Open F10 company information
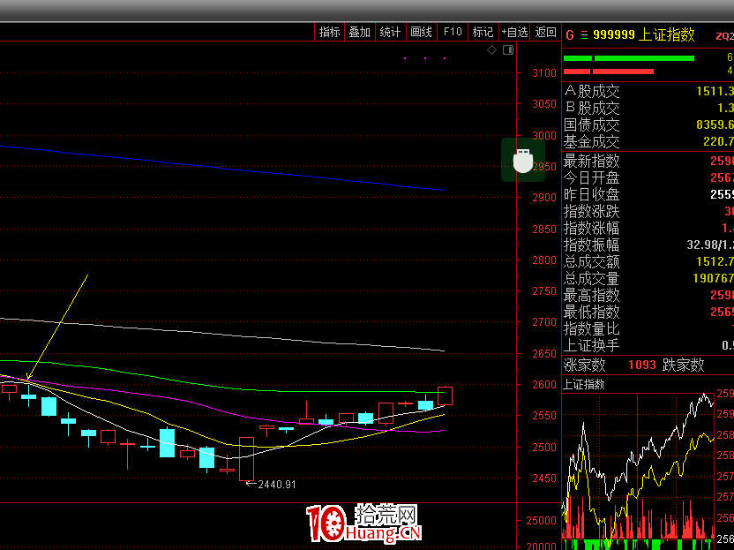Screen dimensions: 734x550 tap(453, 32)
